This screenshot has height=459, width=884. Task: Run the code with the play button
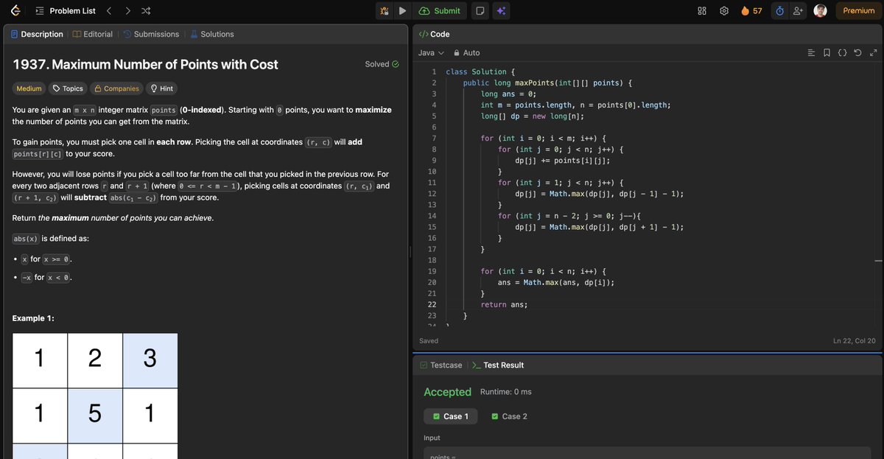coord(402,11)
